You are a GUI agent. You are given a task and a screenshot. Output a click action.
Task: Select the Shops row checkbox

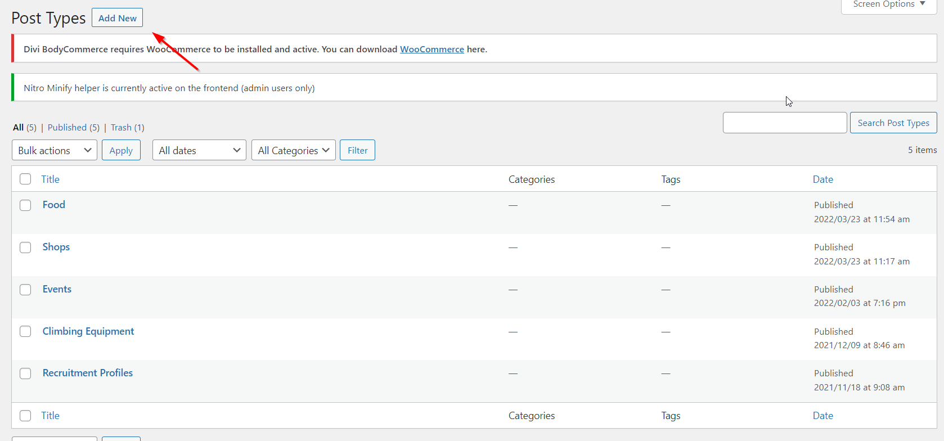25,247
